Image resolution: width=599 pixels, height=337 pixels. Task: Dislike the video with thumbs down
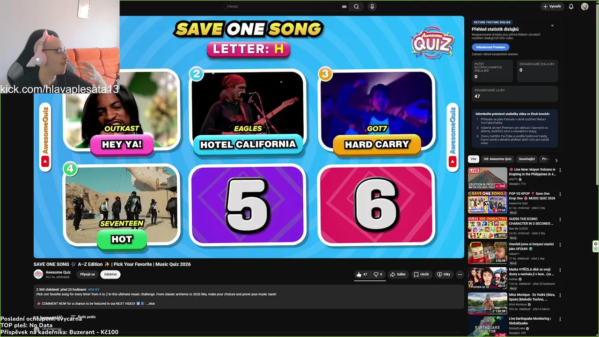tap(378, 274)
